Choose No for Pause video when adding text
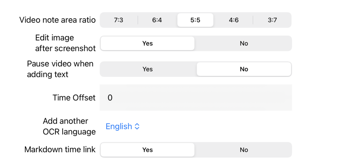The width and height of the screenshot is (339, 167). point(244,69)
